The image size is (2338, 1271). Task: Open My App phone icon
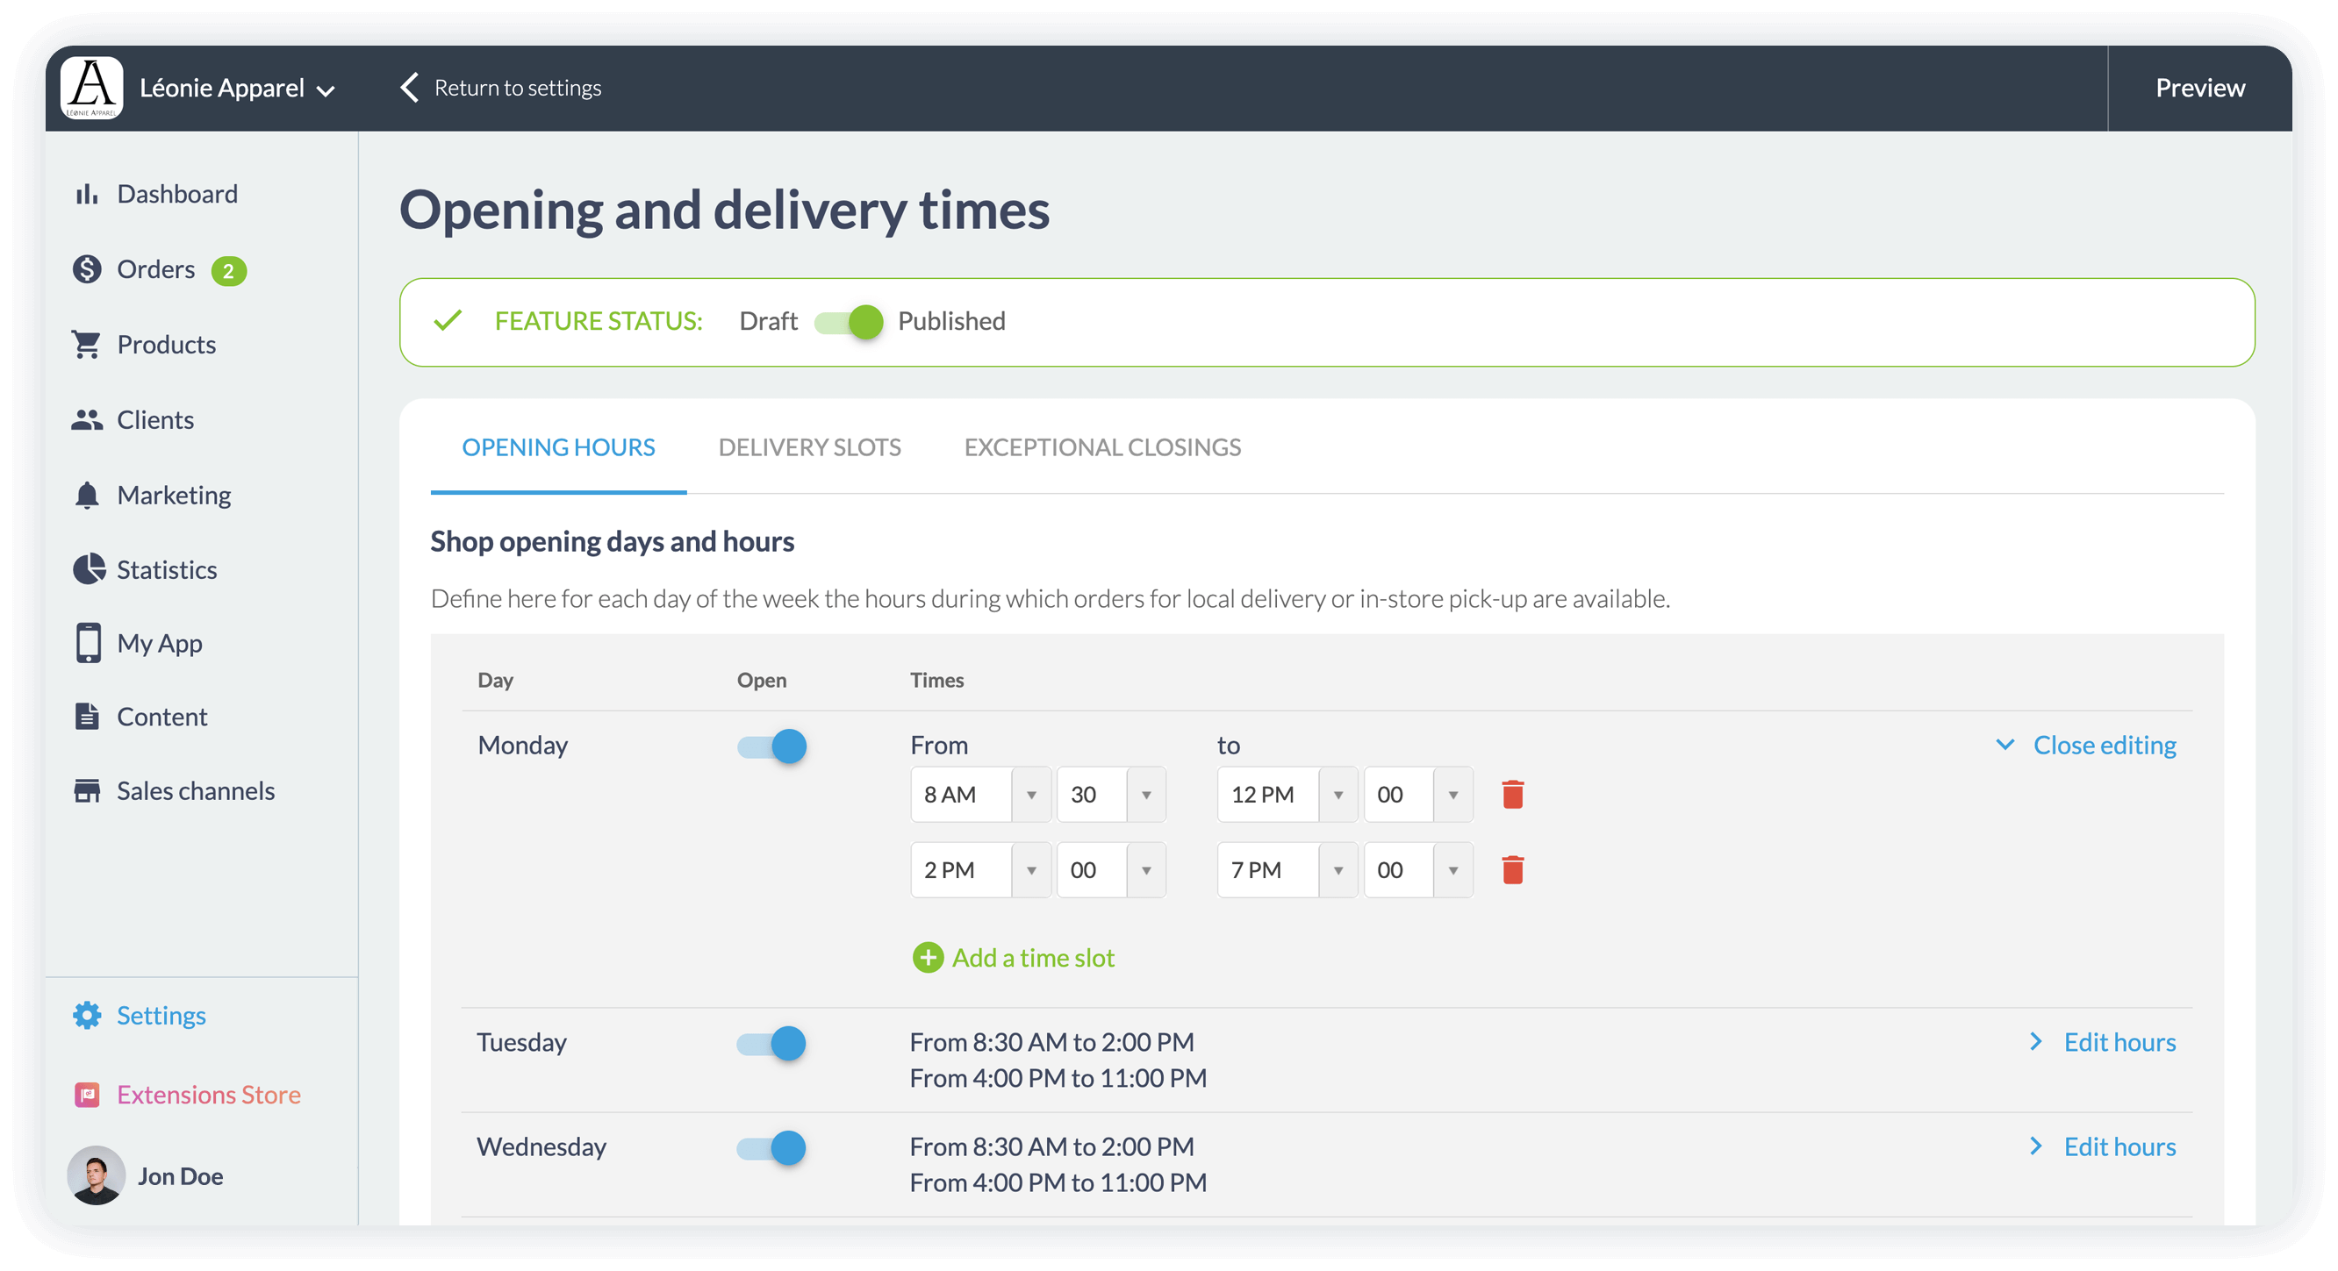[88, 643]
